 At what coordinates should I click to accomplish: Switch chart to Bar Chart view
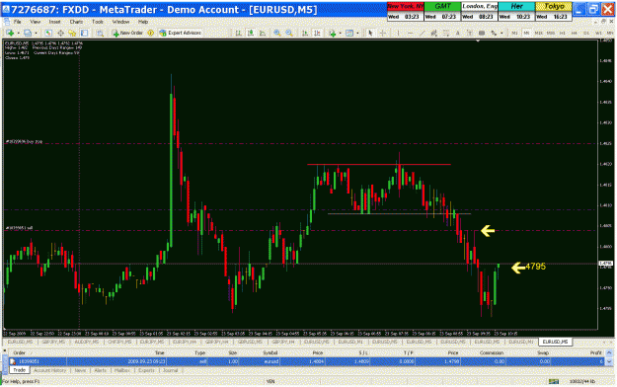[239, 33]
